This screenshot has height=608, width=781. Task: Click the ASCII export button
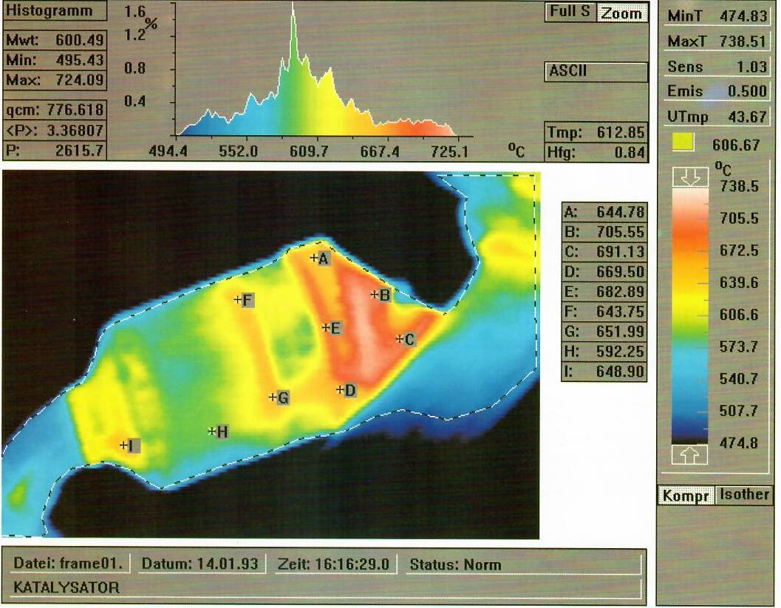pyautogui.click(x=597, y=72)
